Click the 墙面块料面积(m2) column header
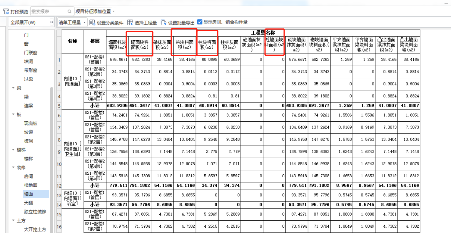The width and height of the screenshot is (451, 233). click(x=140, y=45)
